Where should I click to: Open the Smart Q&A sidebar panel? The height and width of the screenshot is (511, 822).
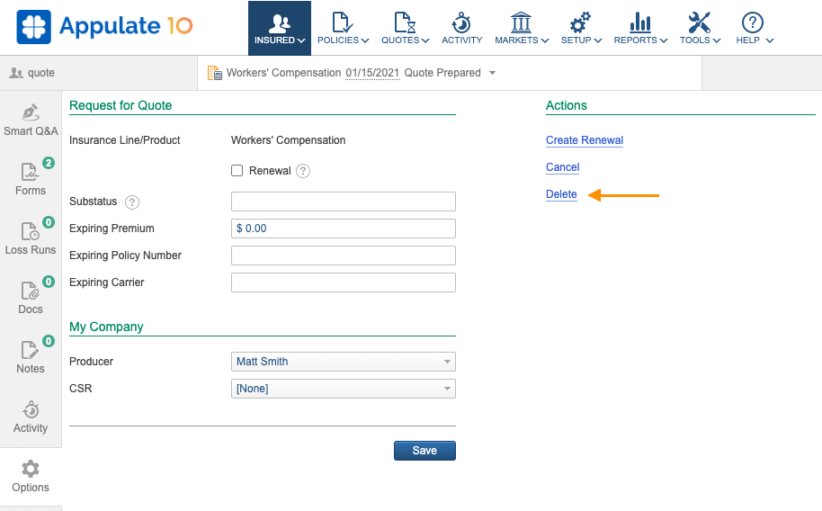pyautogui.click(x=31, y=121)
